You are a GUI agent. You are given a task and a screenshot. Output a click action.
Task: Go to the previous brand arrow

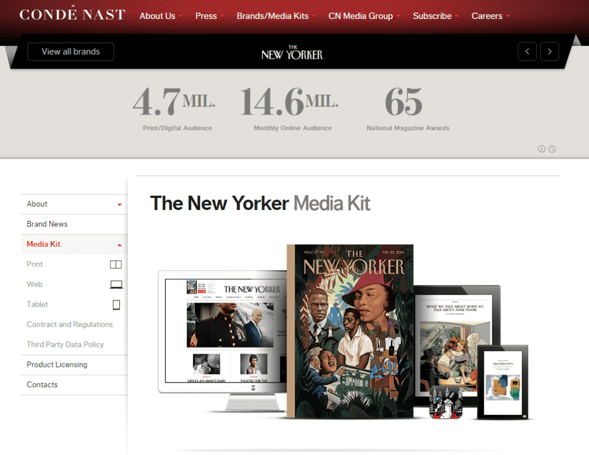527,51
